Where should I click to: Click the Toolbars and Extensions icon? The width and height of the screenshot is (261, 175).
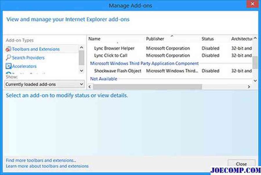click(x=8, y=49)
